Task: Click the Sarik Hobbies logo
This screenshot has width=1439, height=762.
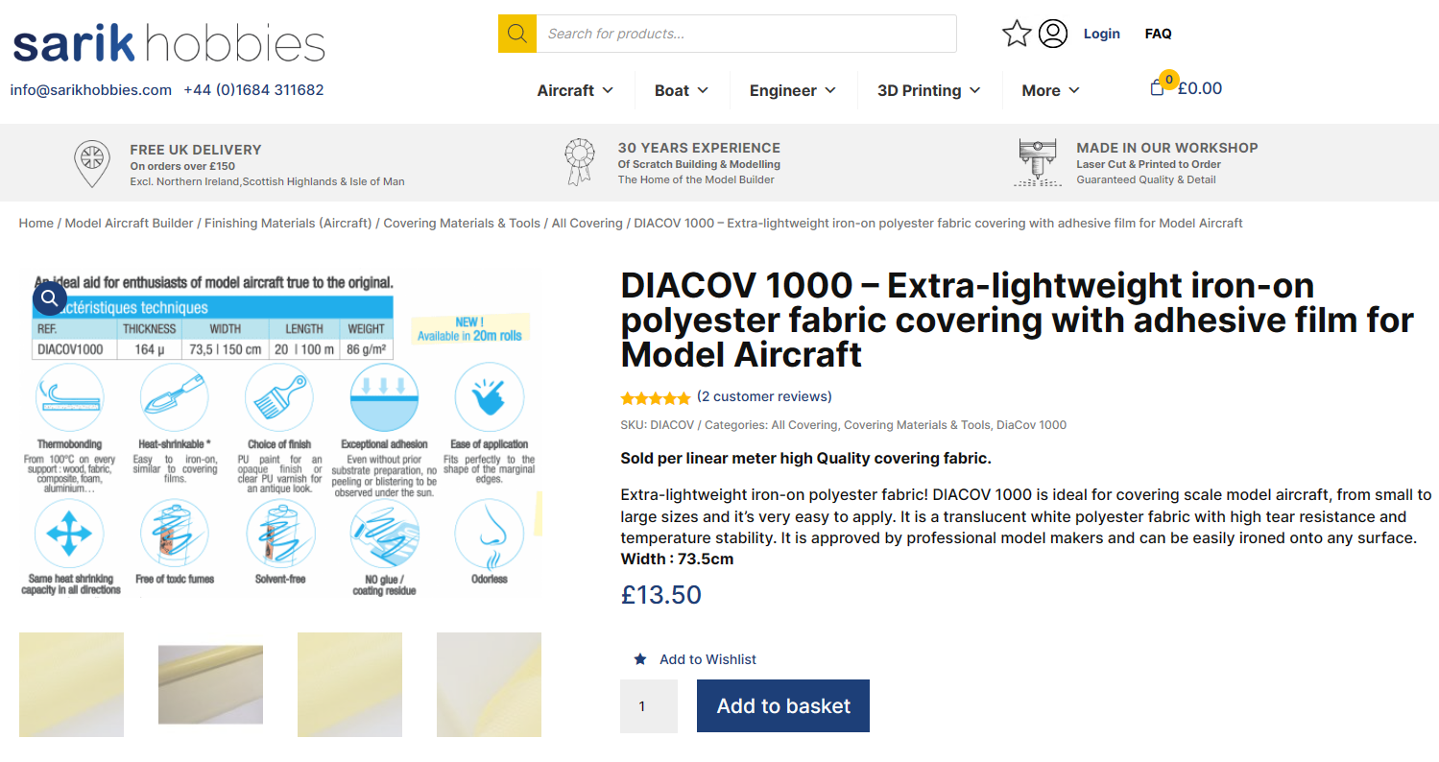Action: tap(169, 44)
